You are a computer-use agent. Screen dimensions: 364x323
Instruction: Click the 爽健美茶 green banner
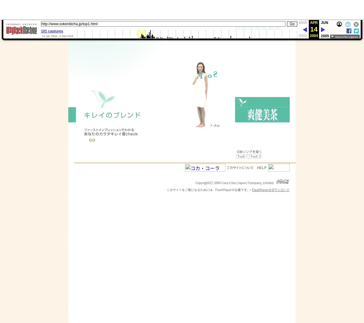(262, 110)
